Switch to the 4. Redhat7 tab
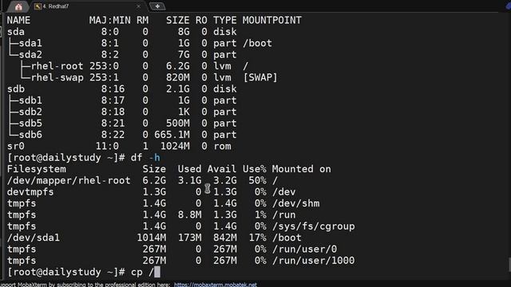The height and width of the screenshot is (287, 511). tap(55, 6)
